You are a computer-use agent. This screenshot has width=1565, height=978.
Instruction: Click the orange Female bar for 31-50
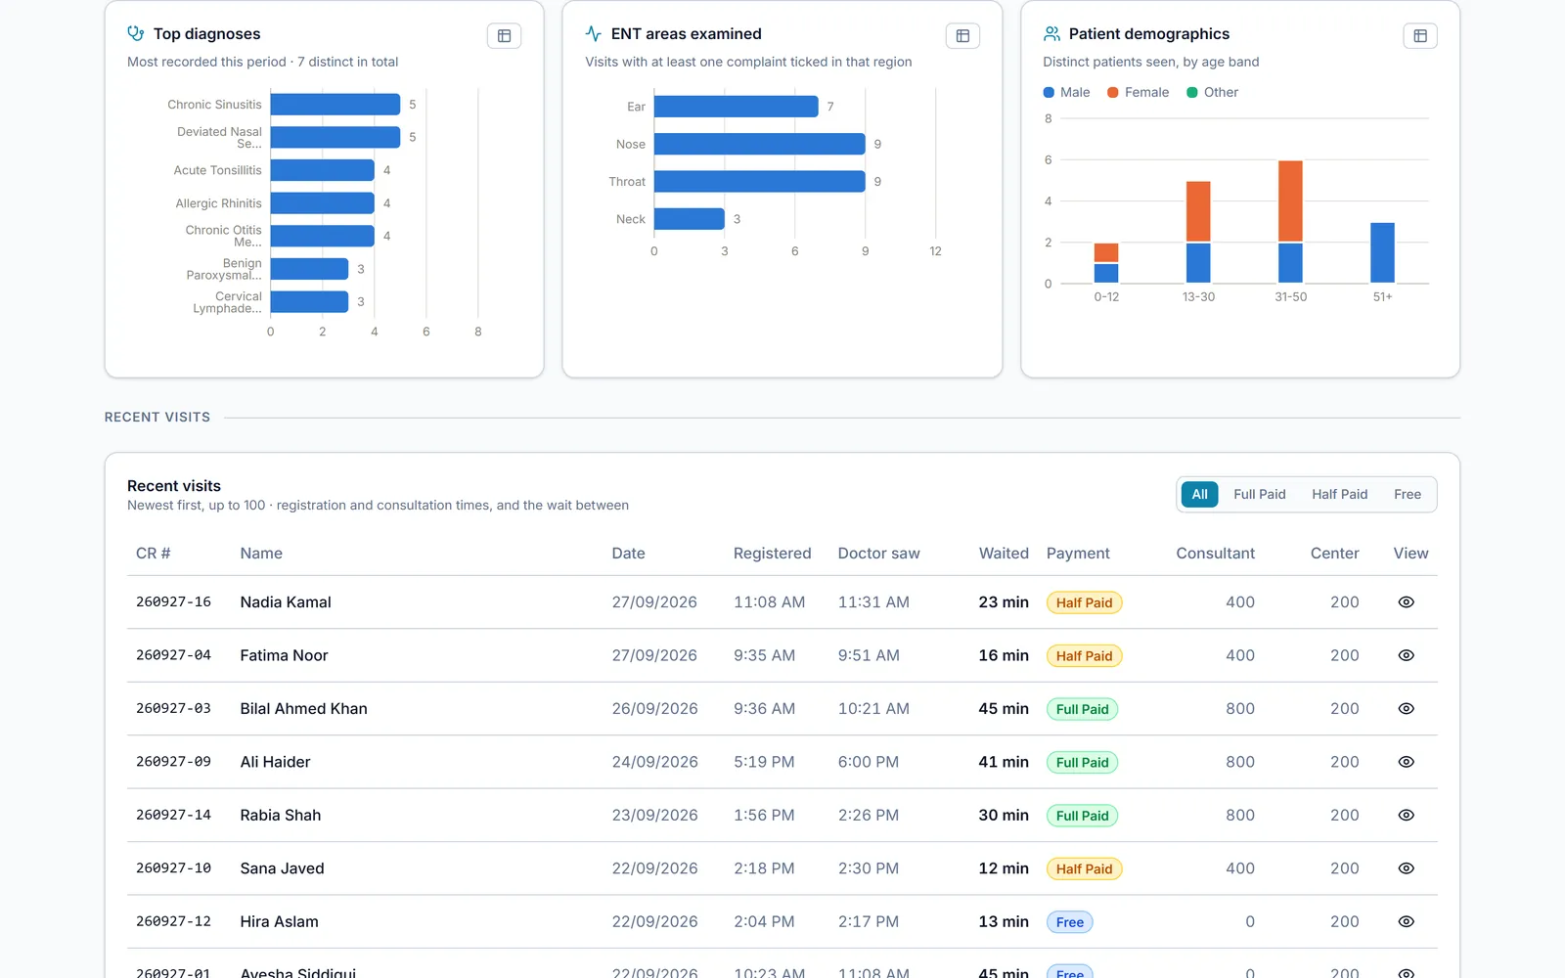[x=1290, y=200]
